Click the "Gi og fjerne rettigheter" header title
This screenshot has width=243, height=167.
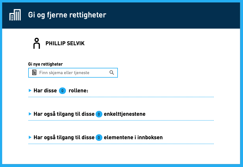(x=67, y=15)
